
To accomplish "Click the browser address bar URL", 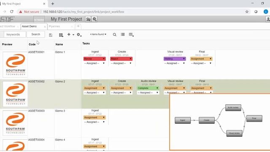I will point(84,12).
